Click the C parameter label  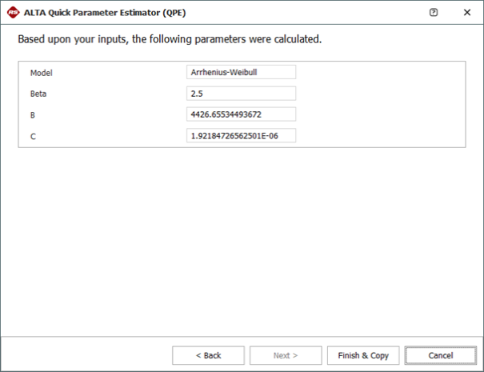pos(33,137)
